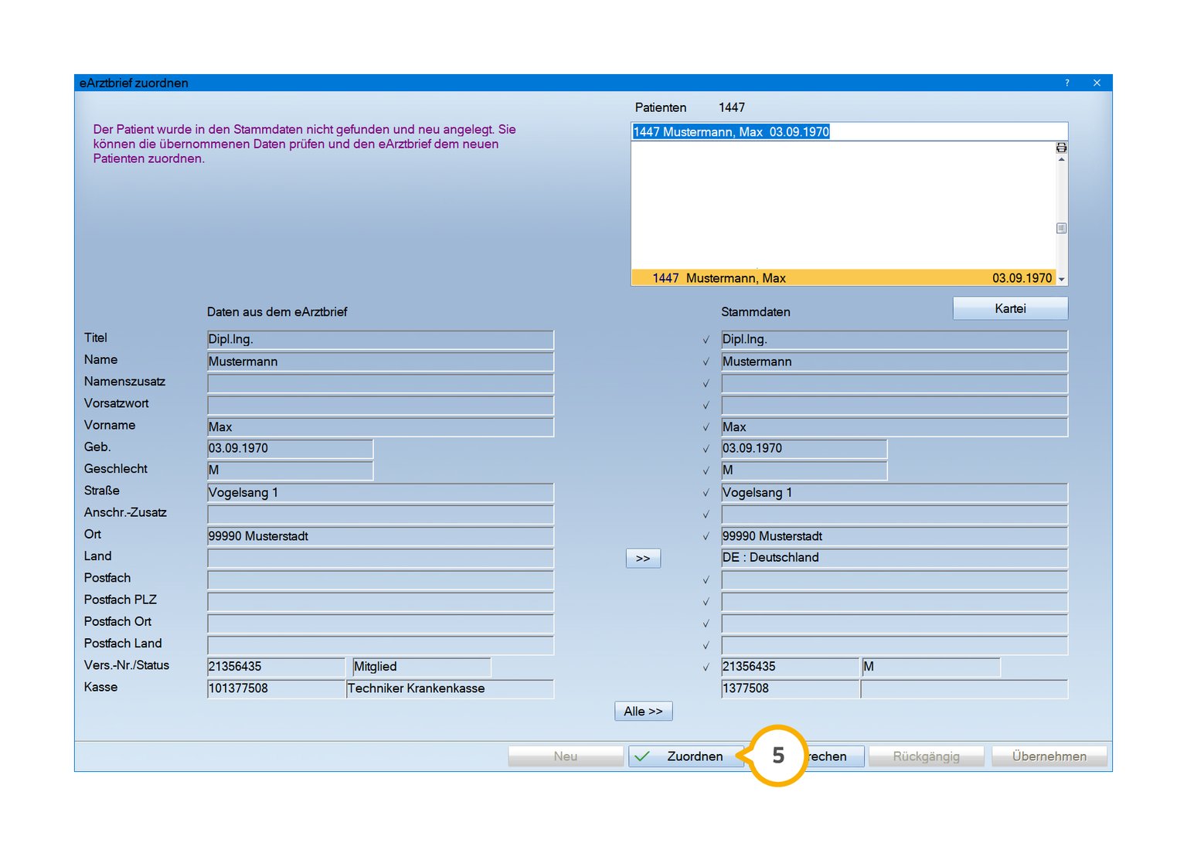Toggle the checkmark beside Stammdaten Vorsatzwort field
The image size is (1187, 846).
(706, 405)
